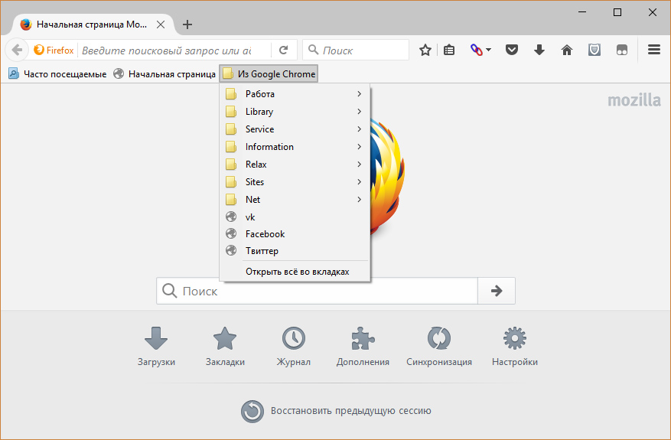
Task: Go to home page via house icon
Action: point(567,50)
